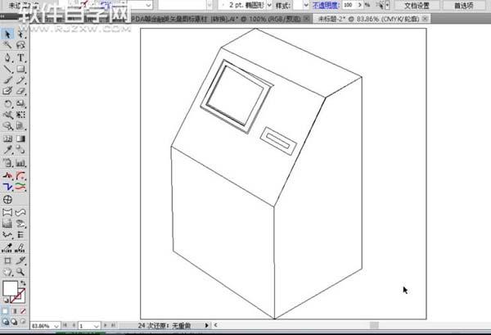Click the horizontal scrollbar thumb
The image size is (491, 335).
click(x=374, y=325)
